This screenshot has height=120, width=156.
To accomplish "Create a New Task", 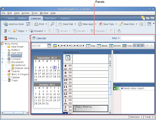I will tap(106, 24).
